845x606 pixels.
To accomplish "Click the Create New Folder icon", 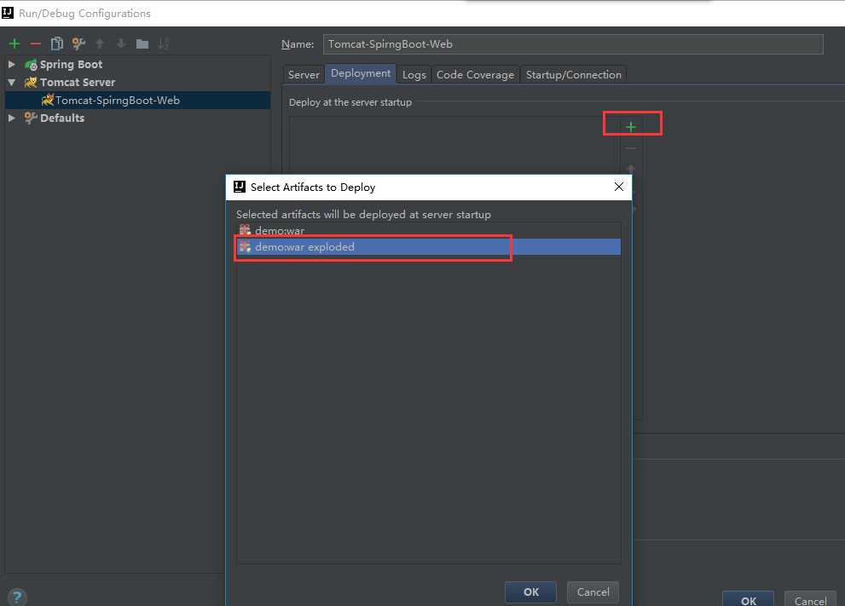I will click(x=142, y=43).
